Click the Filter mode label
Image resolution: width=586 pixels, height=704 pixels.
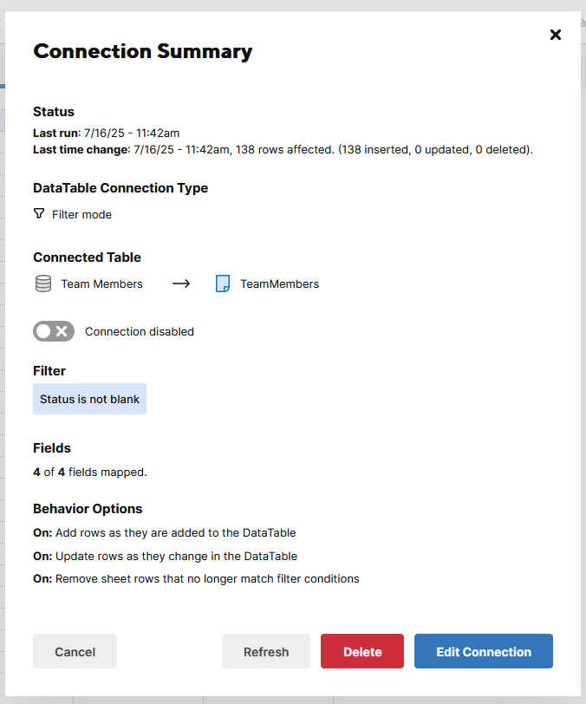[81, 215]
